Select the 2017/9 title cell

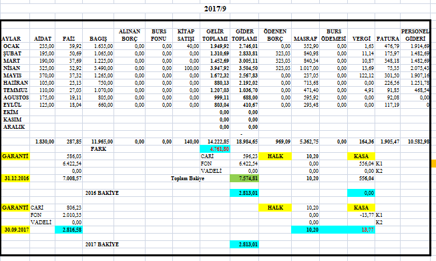(x=215, y=9)
